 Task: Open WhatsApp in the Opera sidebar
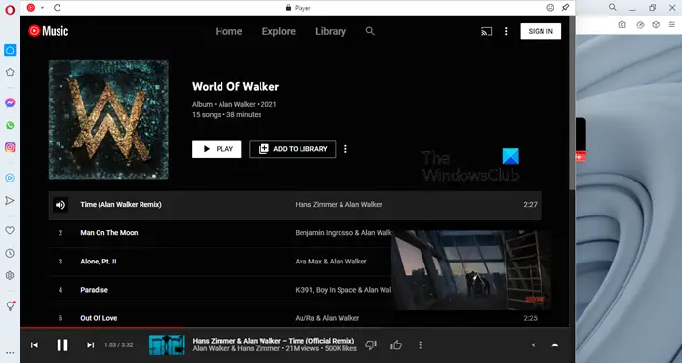pyautogui.click(x=10, y=125)
